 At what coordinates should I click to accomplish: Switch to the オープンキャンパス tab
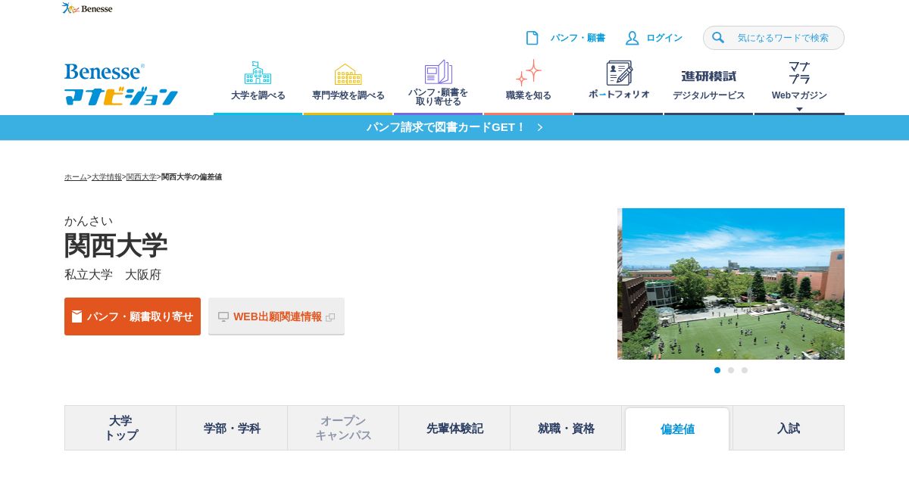coord(343,428)
